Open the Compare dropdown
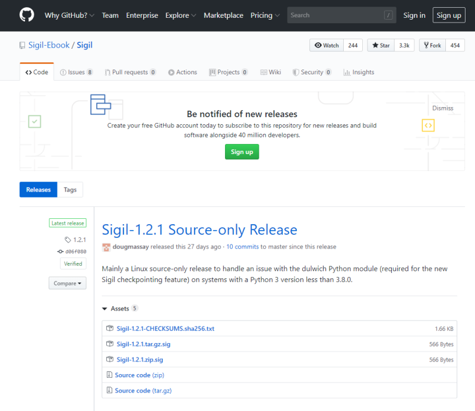The image size is (475, 411). (x=68, y=283)
